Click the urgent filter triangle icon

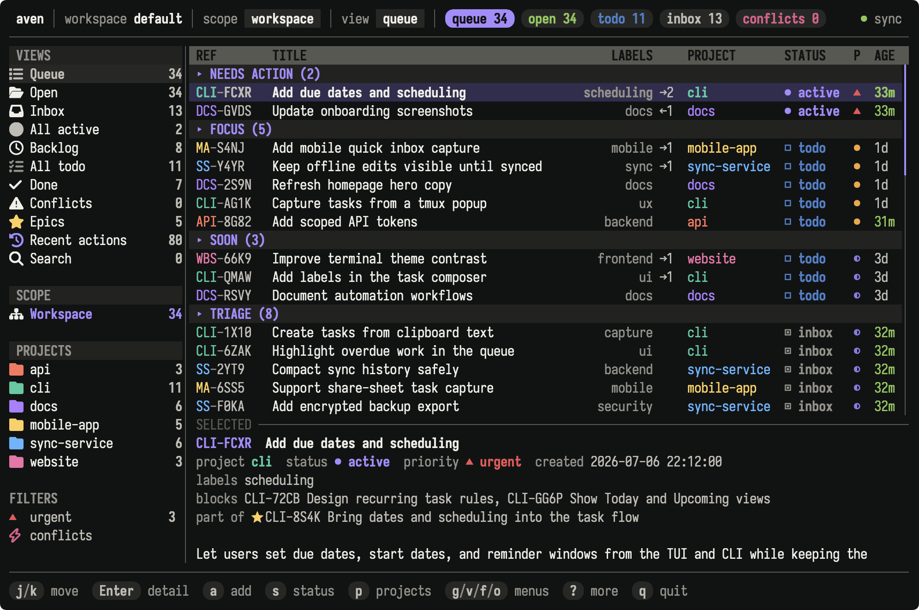[x=13, y=517]
